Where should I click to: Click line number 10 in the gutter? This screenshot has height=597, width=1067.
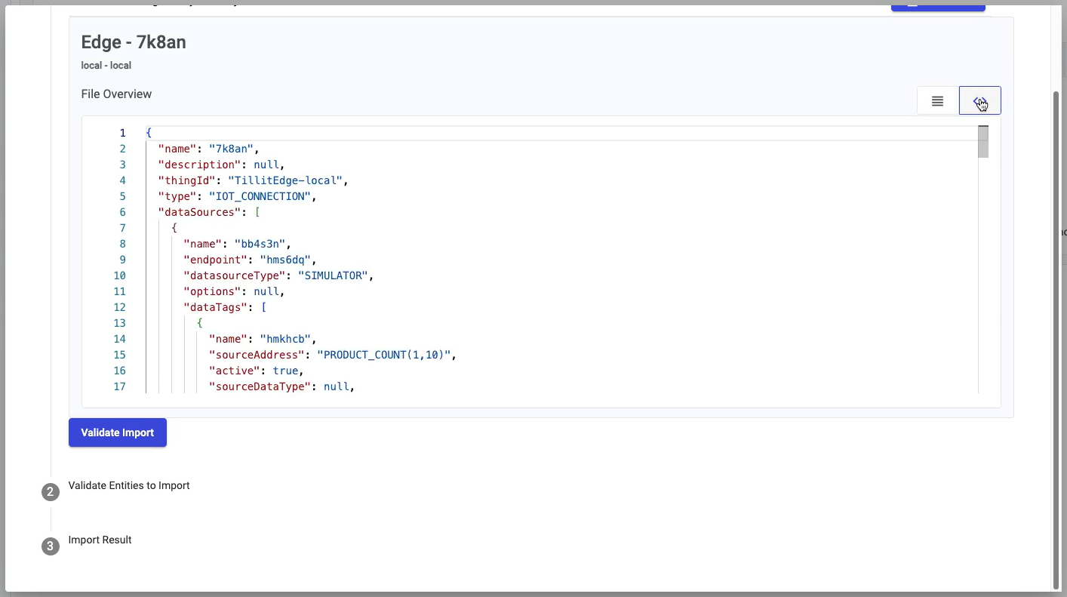pyautogui.click(x=120, y=275)
